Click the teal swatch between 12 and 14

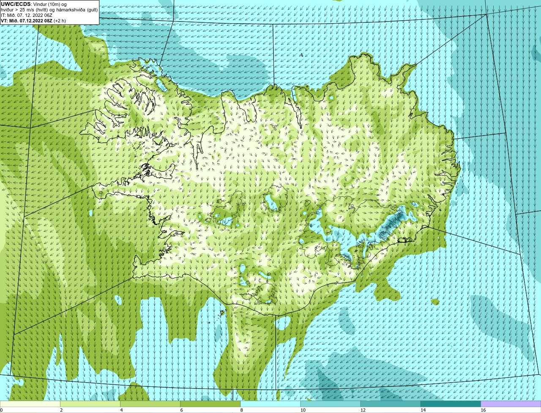(x=391, y=404)
